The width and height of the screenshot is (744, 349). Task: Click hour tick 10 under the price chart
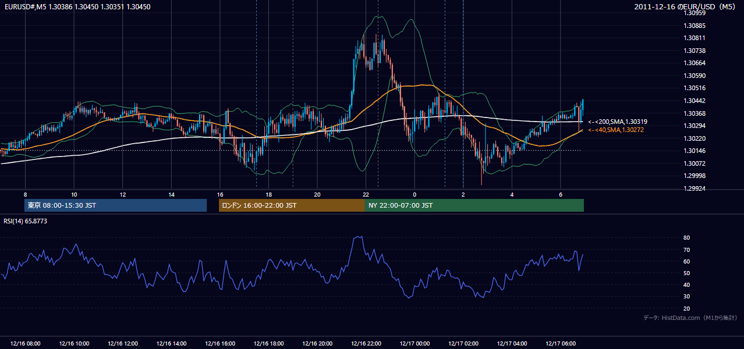coord(74,194)
